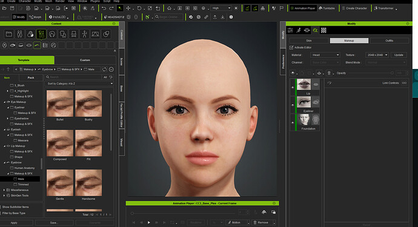
Task: Expand the Miscellaneous tree folder
Action: point(4,190)
